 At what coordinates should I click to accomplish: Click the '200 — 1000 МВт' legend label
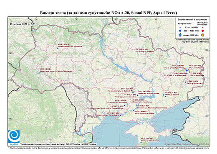click(191, 31)
